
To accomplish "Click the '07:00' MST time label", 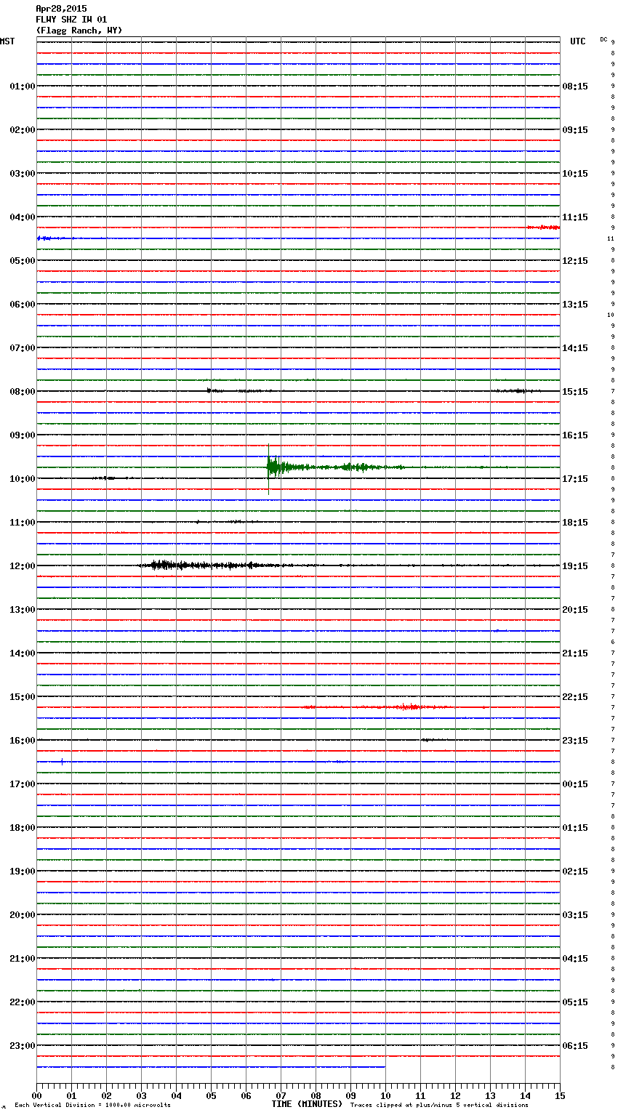I will click(x=23, y=348).
